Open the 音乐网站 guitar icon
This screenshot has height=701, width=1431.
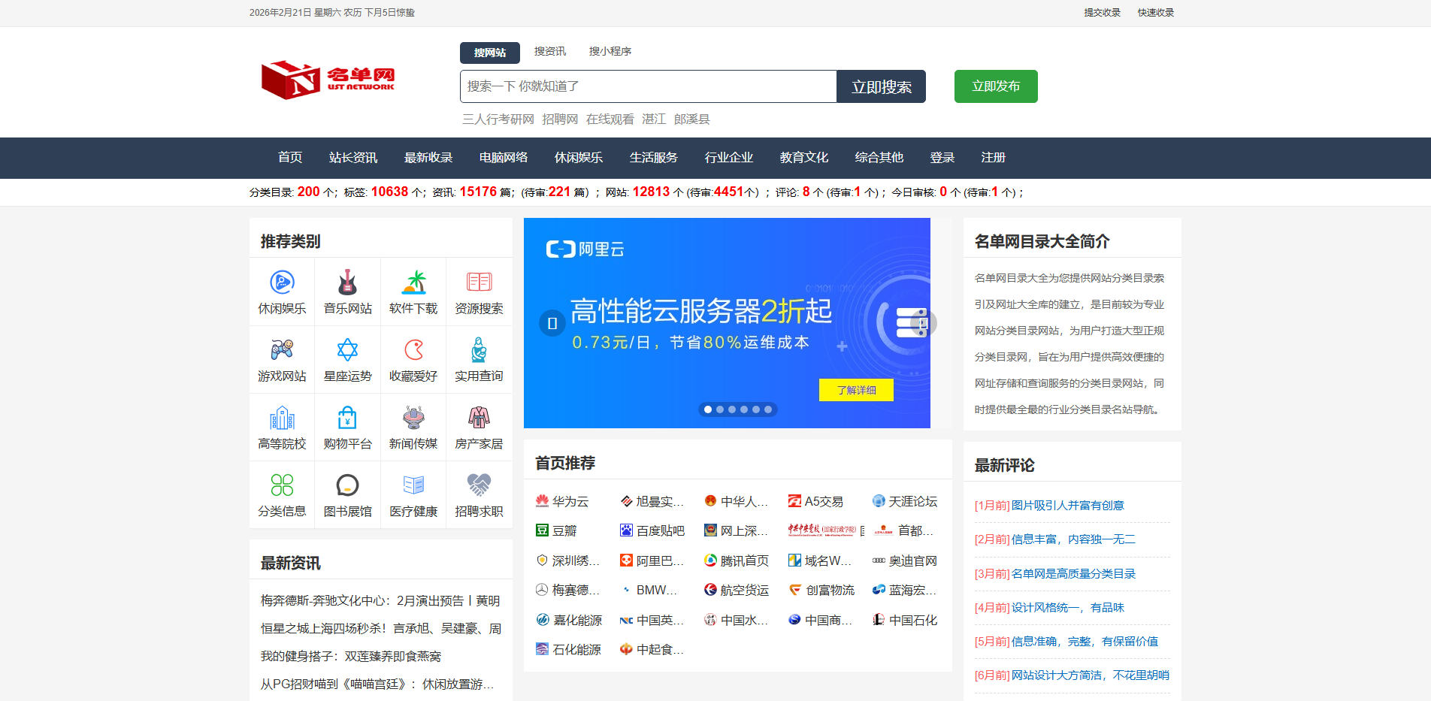tap(347, 283)
